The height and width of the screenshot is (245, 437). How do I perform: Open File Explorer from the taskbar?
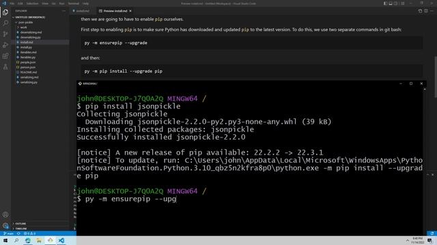pyautogui.click(x=39, y=240)
